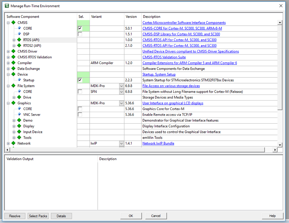The width and height of the screenshot is (289, 223).
Task: Click the Network green diamond icon
Action: click(14, 143)
